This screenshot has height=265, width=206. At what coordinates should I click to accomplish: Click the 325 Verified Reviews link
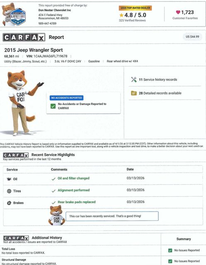132,20
